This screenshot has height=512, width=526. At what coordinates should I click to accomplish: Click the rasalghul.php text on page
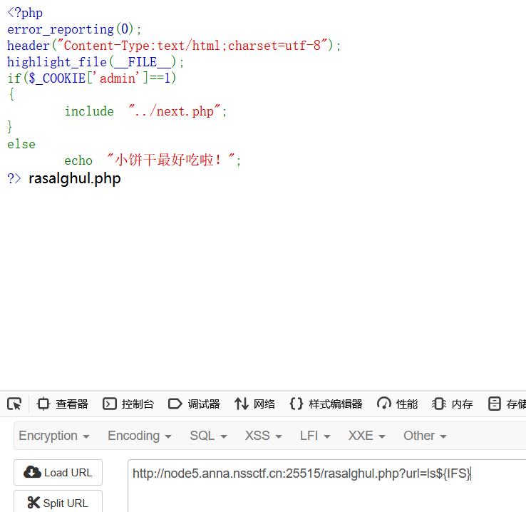(x=74, y=178)
